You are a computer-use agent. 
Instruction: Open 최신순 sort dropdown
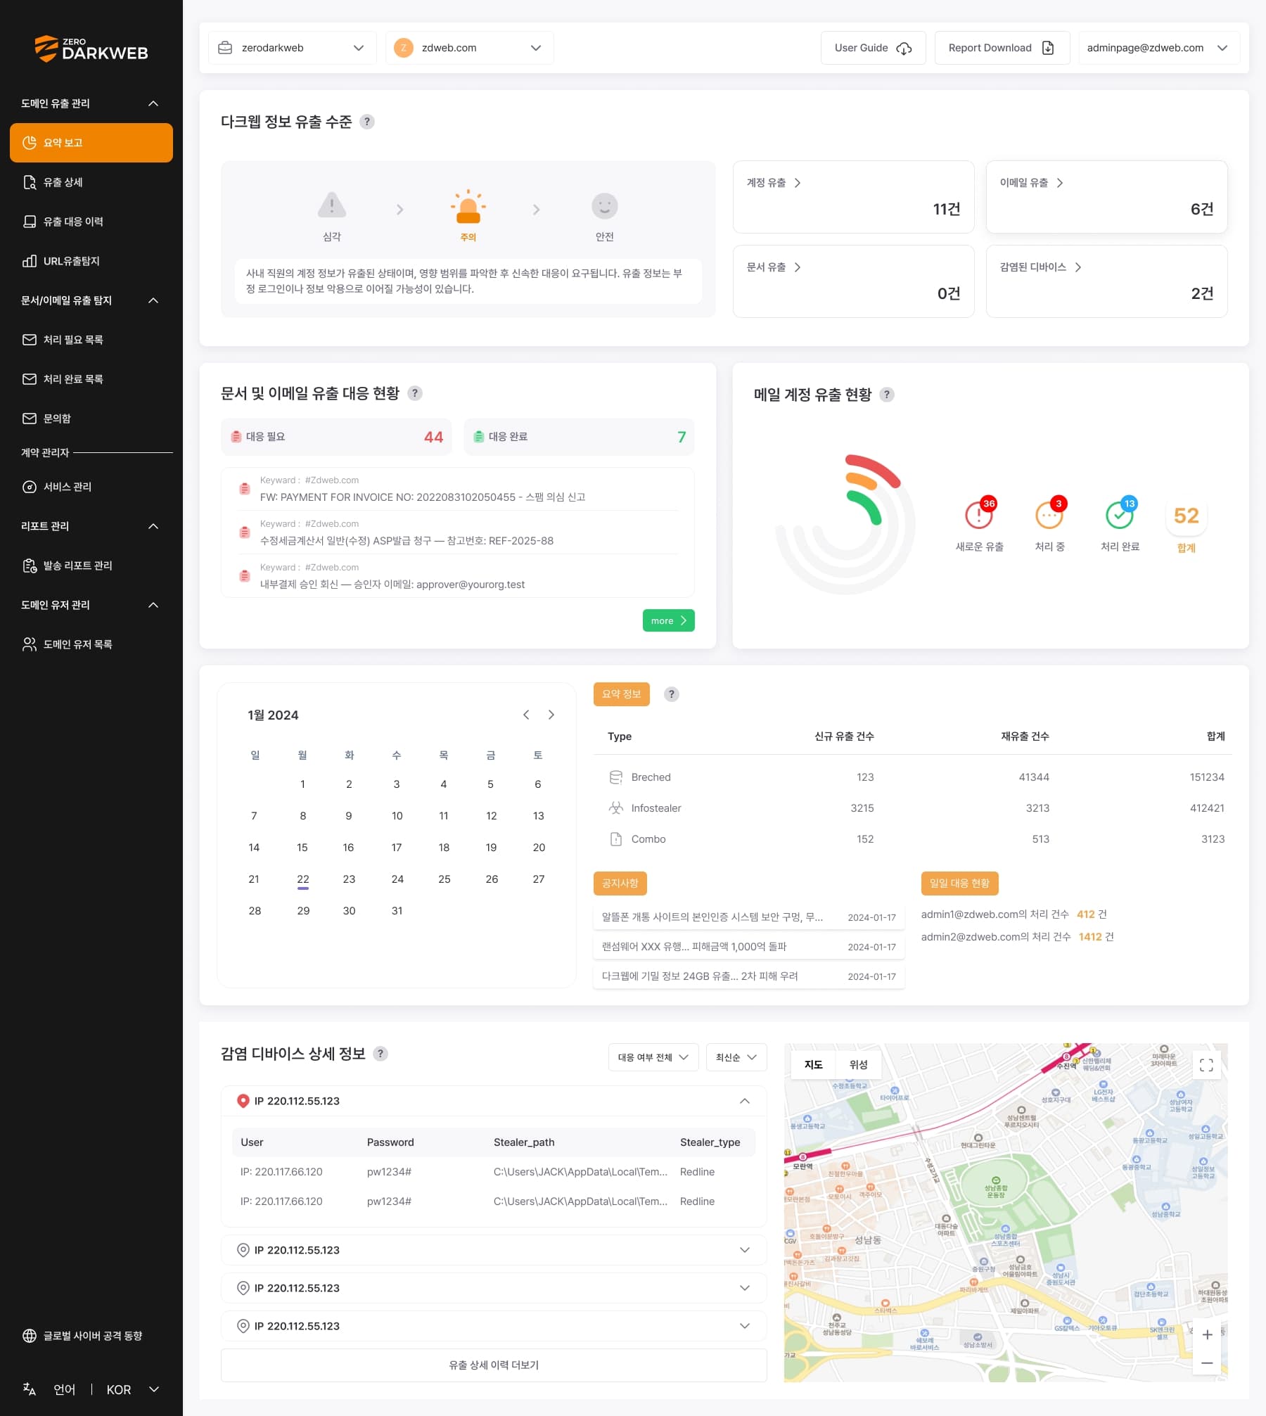pos(736,1057)
